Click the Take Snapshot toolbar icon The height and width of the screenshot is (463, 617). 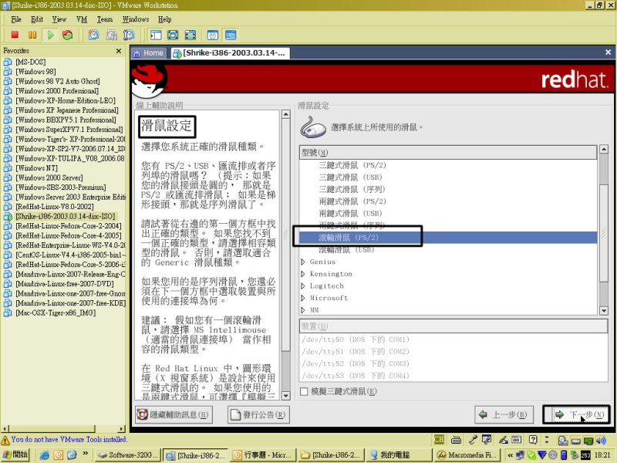(x=93, y=35)
